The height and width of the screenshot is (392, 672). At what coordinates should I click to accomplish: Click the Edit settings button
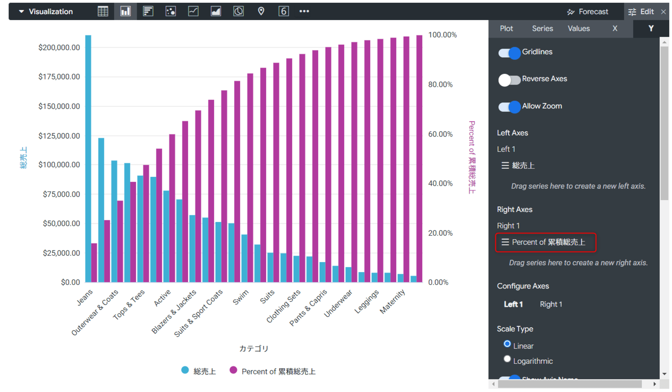641,12
